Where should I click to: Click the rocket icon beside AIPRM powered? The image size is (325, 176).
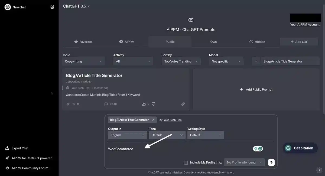click(7, 158)
